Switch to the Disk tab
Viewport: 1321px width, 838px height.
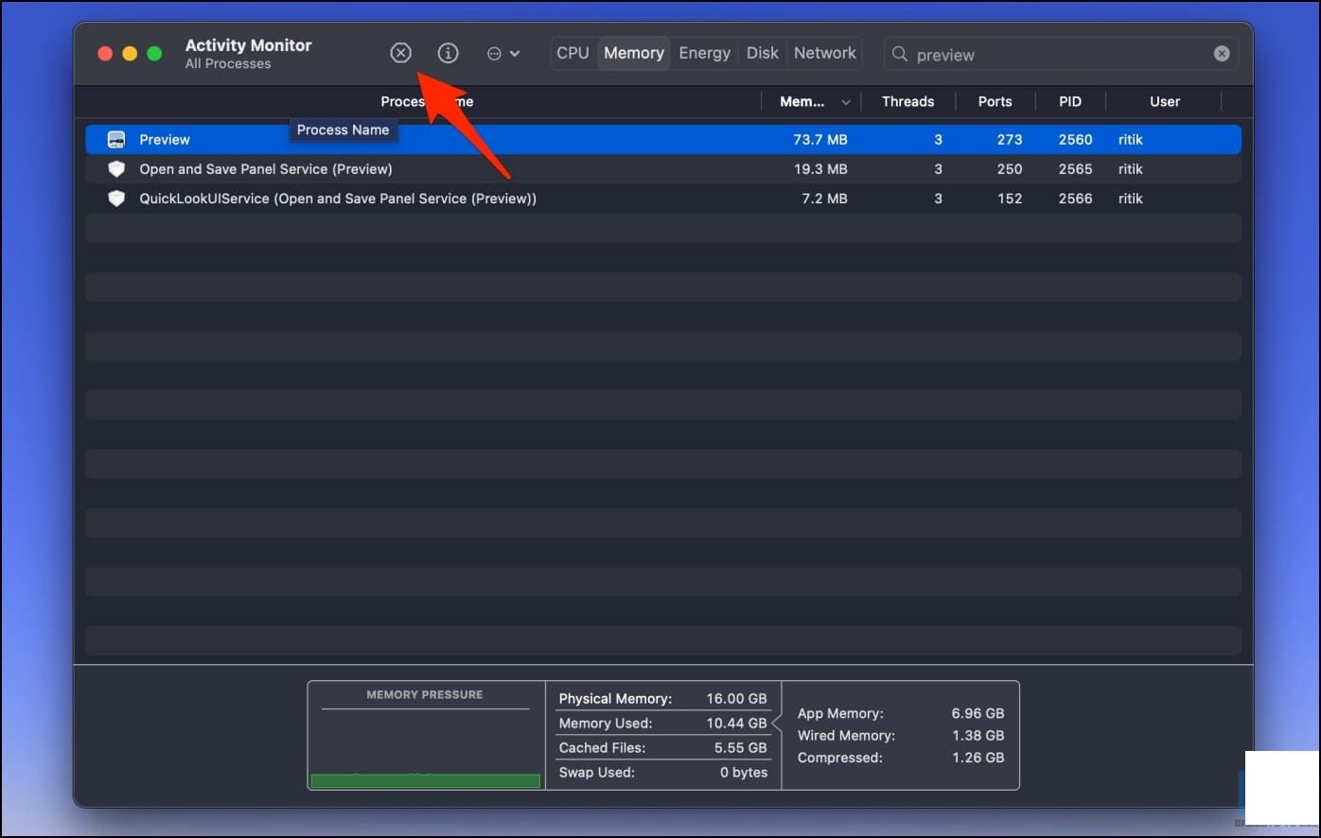(762, 53)
